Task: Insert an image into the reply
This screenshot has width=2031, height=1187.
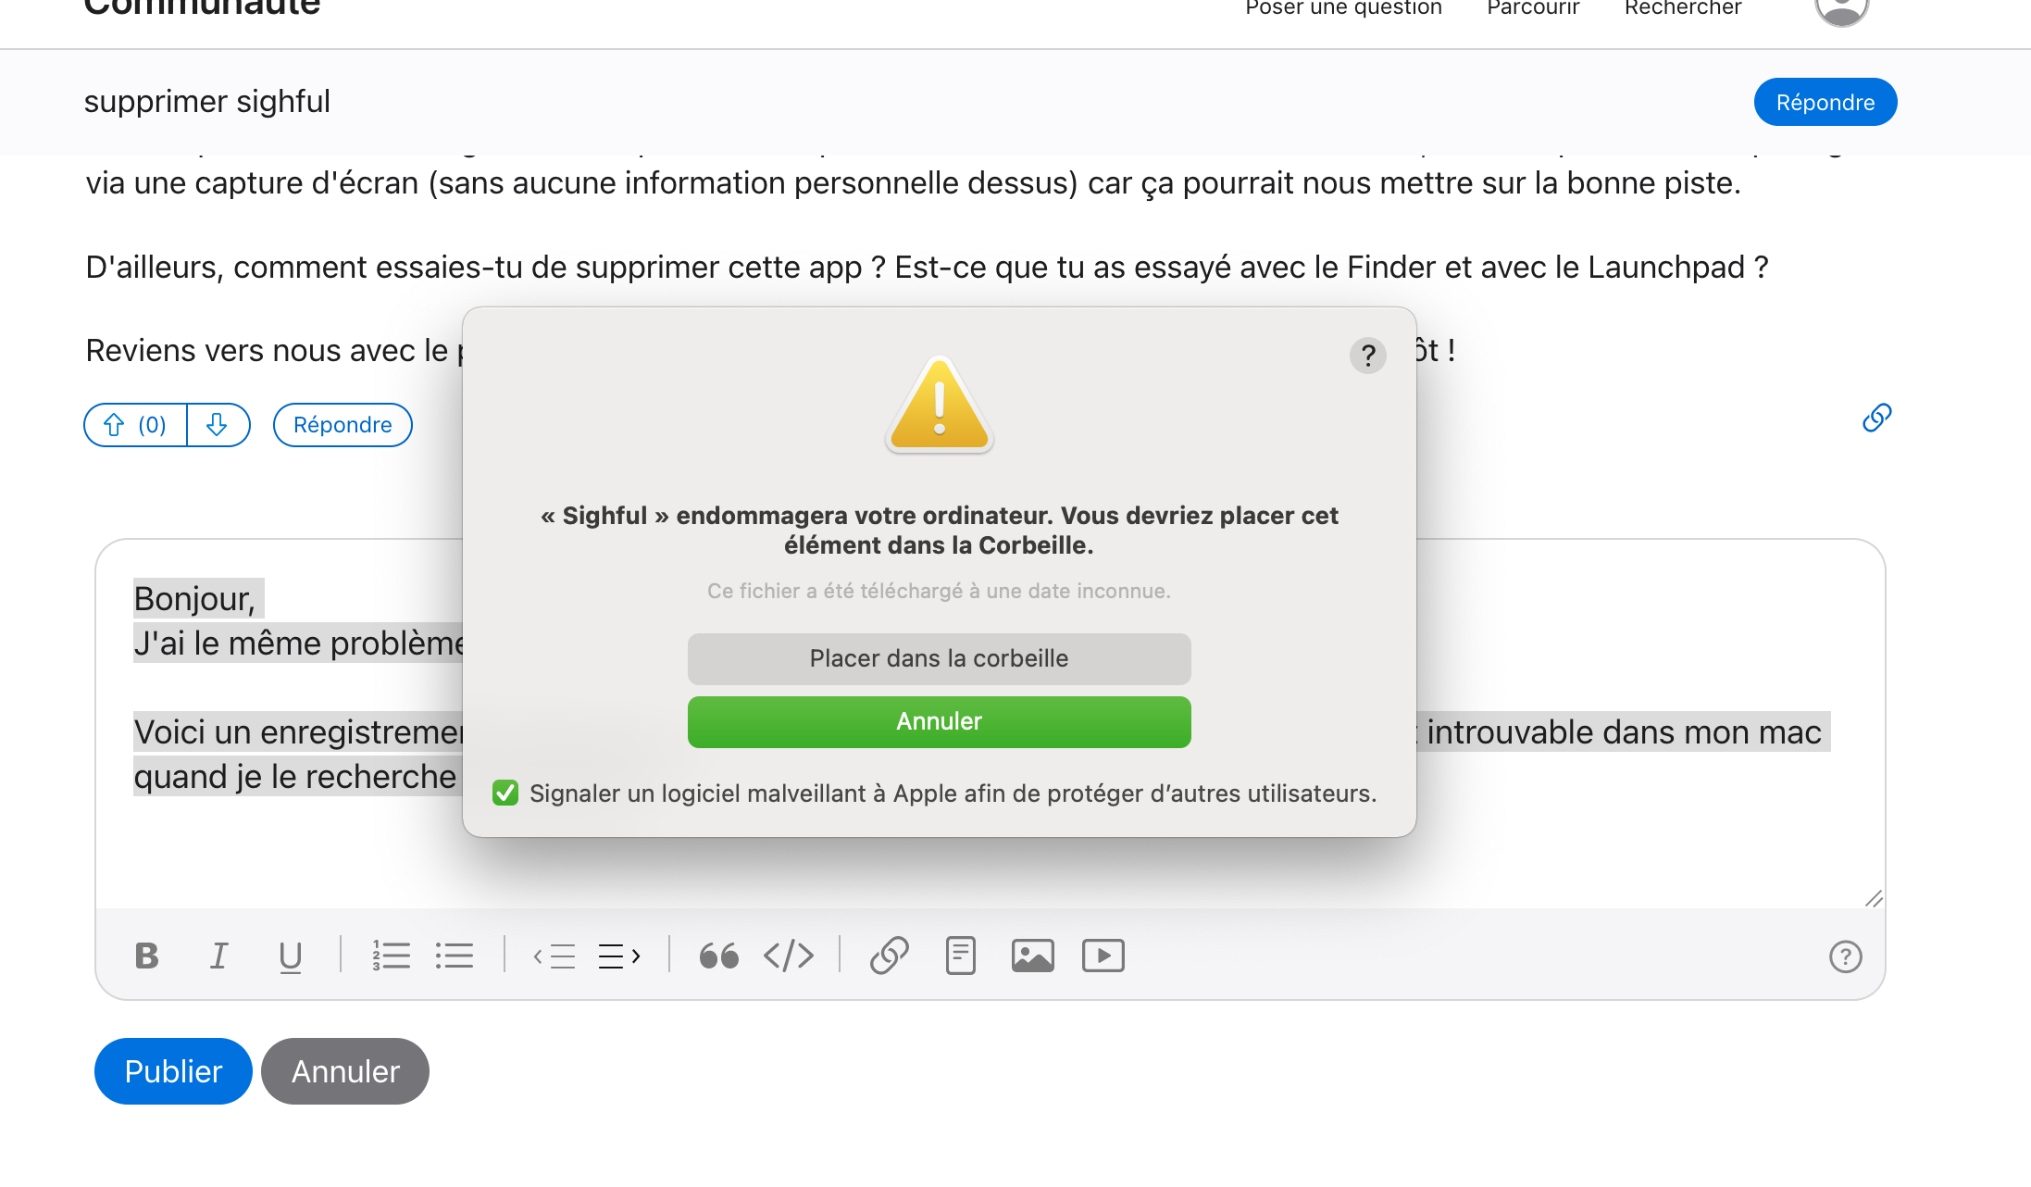Action: click(1033, 956)
